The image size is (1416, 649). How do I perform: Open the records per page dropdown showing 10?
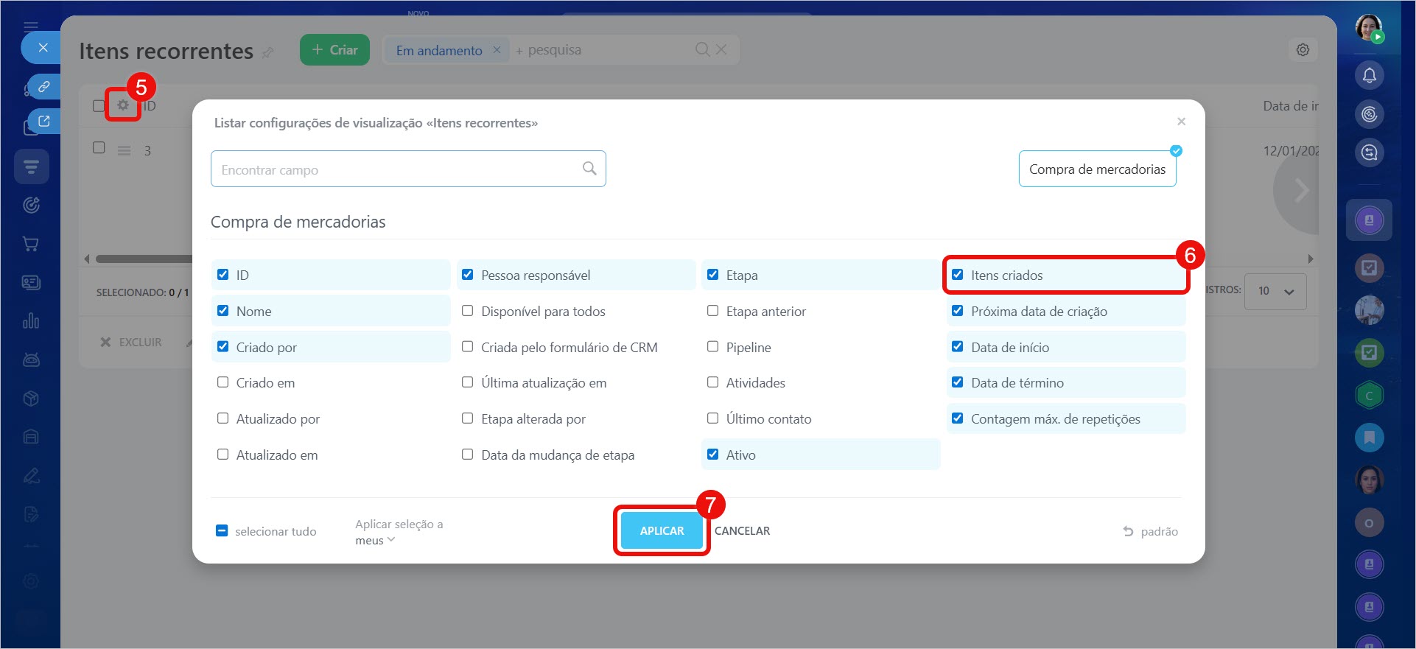(1275, 291)
